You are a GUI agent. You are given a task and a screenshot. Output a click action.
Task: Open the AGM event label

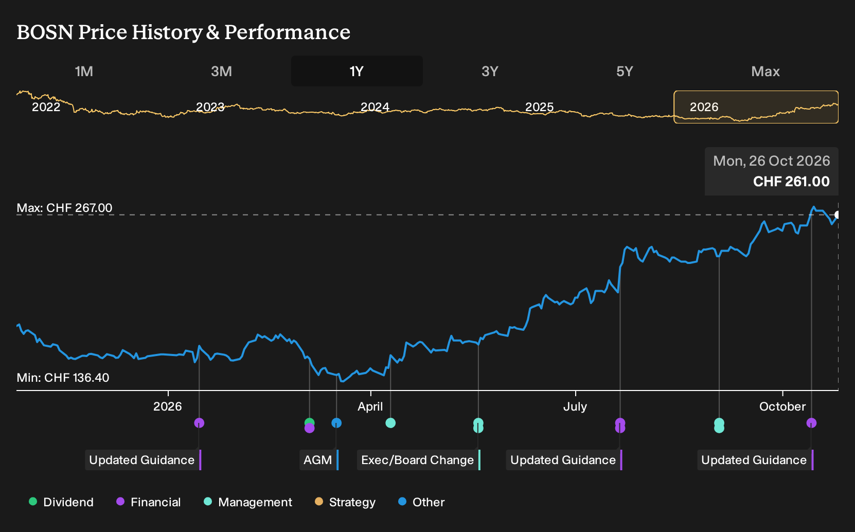(x=319, y=460)
